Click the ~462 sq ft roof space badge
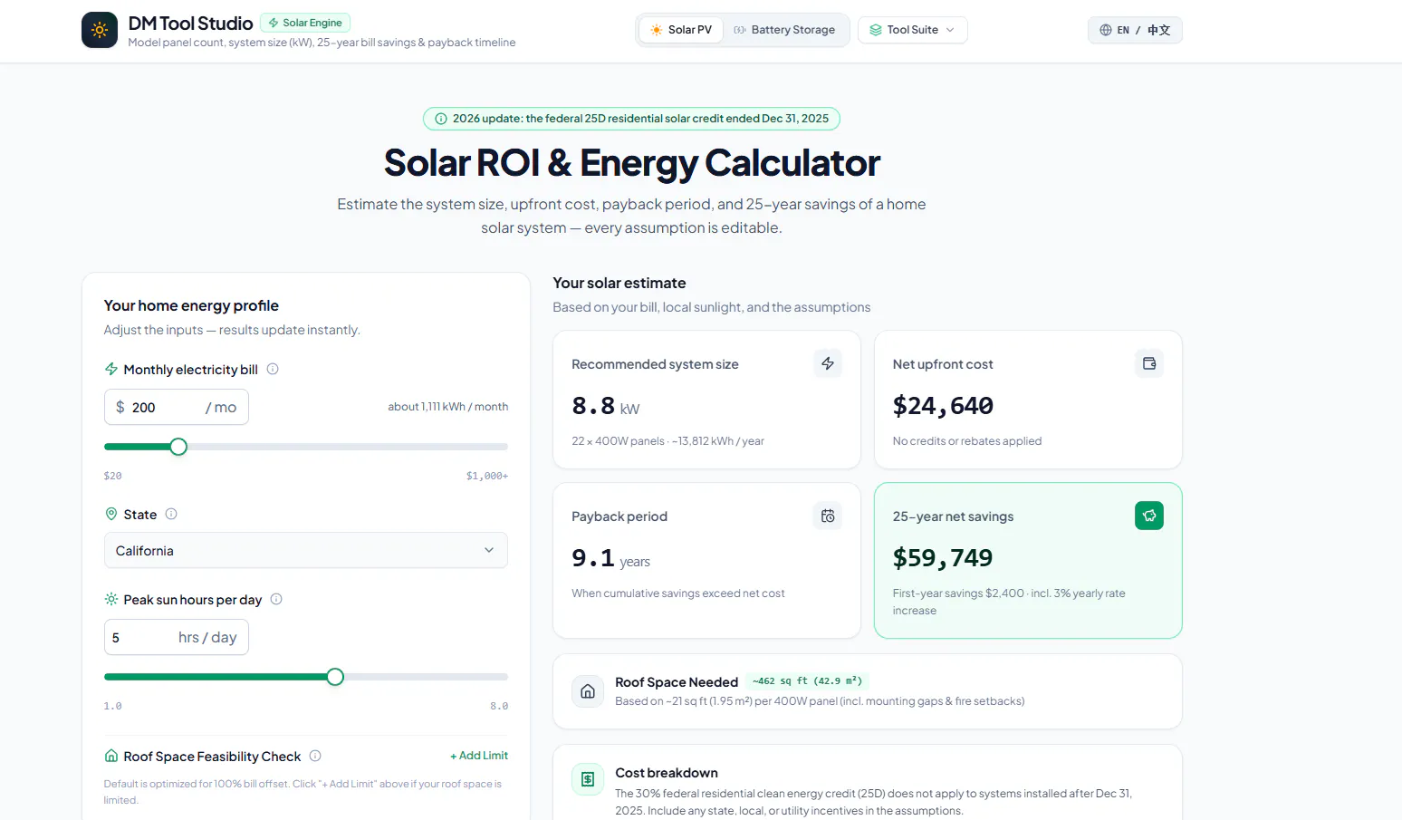 point(807,681)
